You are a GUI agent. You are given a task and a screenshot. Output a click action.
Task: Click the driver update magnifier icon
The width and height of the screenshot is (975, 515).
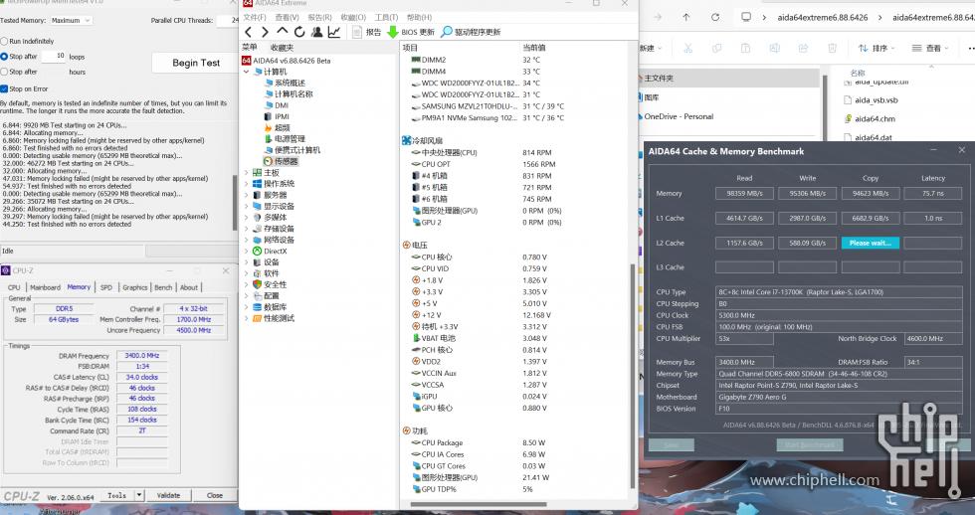pos(446,32)
